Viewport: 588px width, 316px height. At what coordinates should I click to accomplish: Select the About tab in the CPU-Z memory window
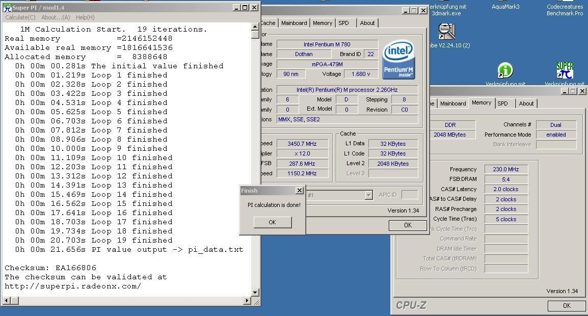click(x=526, y=103)
